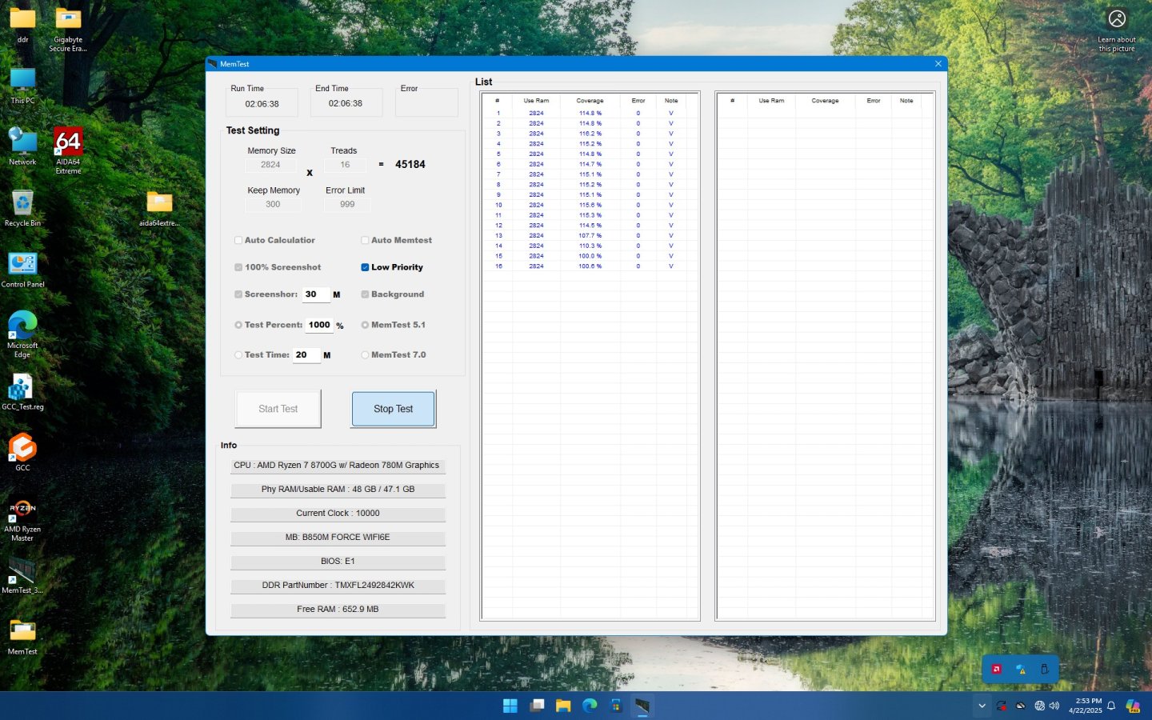Open the ddr folder on desktop

(x=22, y=24)
